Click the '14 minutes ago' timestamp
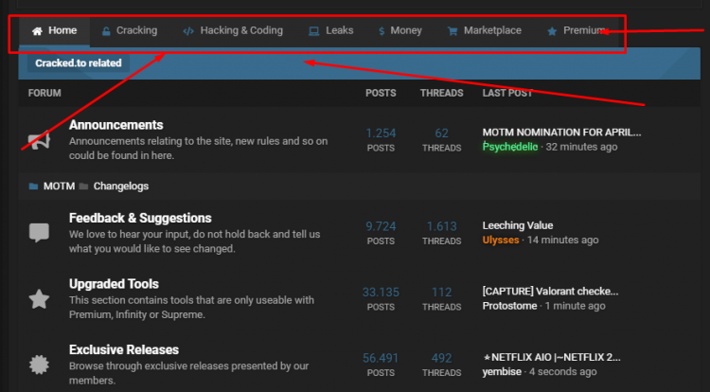Screen dimensions: 710x392 click(563, 240)
